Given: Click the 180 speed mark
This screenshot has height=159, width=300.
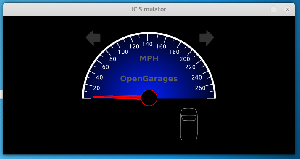Looking at the screenshot, I should pos(175,52).
